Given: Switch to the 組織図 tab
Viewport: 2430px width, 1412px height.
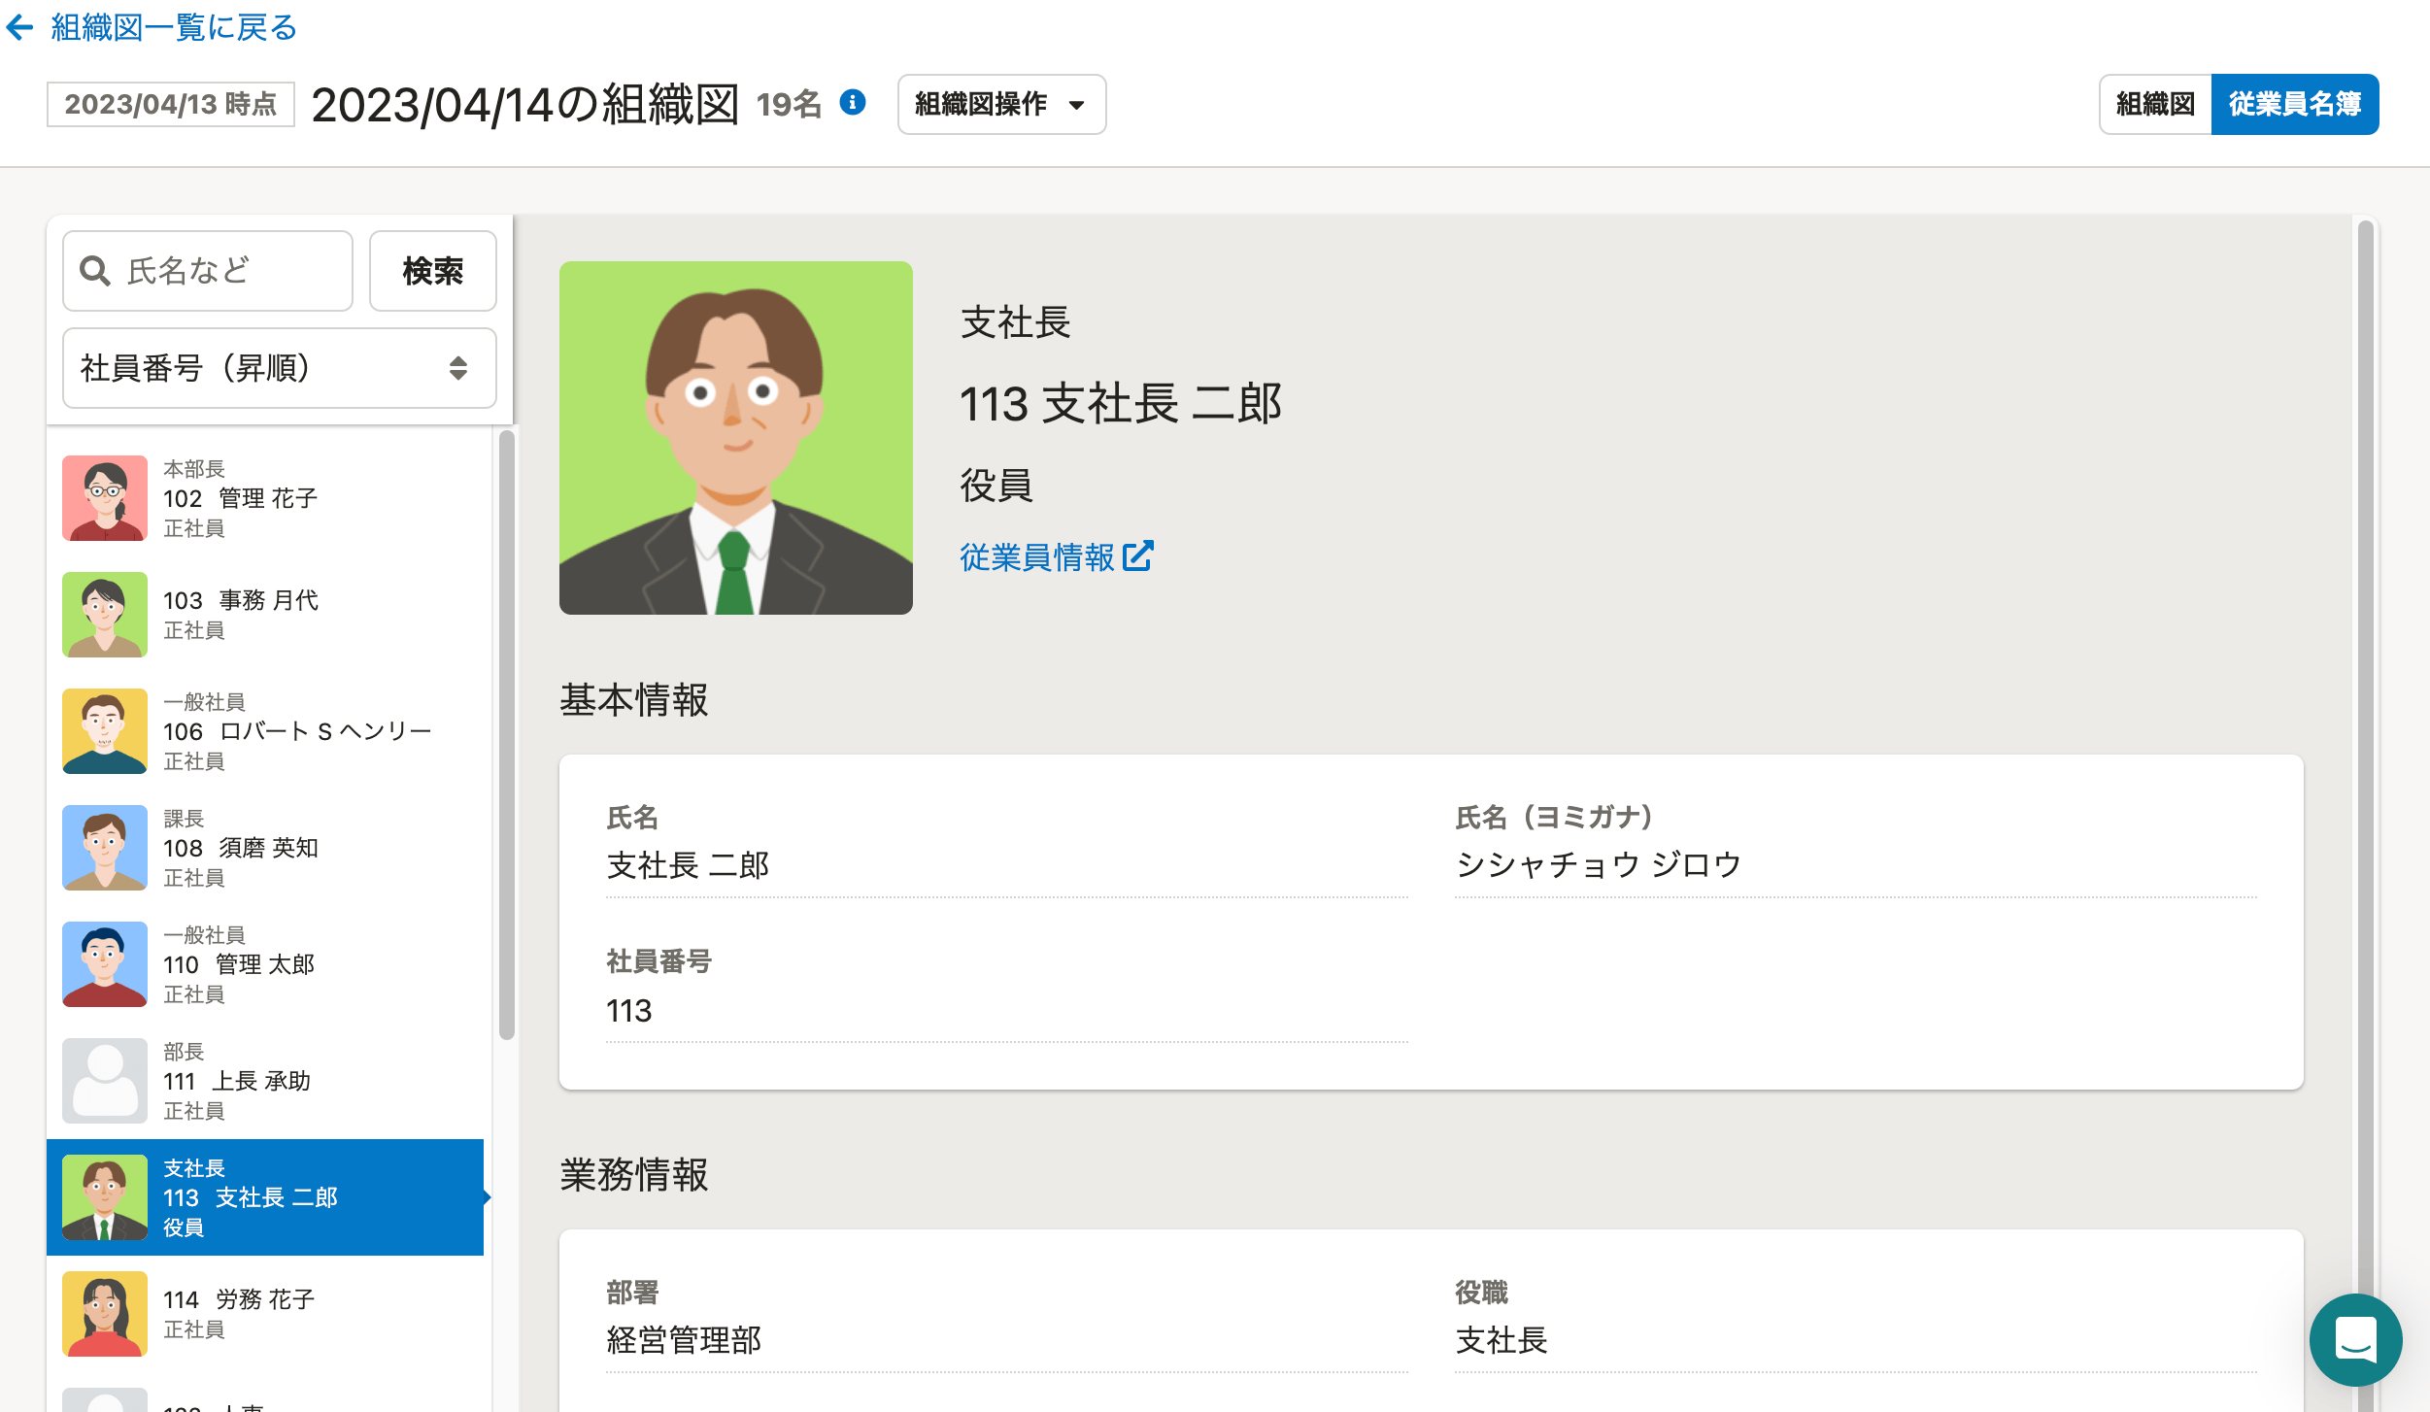Looking at the screenshot, I should pos(2155,104).
